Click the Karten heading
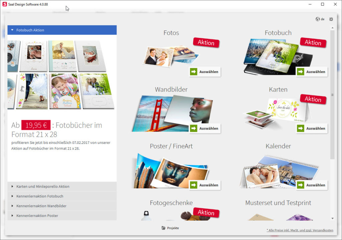 [278, 89]
